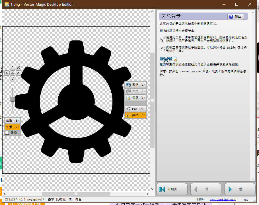259x205 pixels.
Task: Open the 帮助 (Help) button
Action: click(x=236, y=16)
